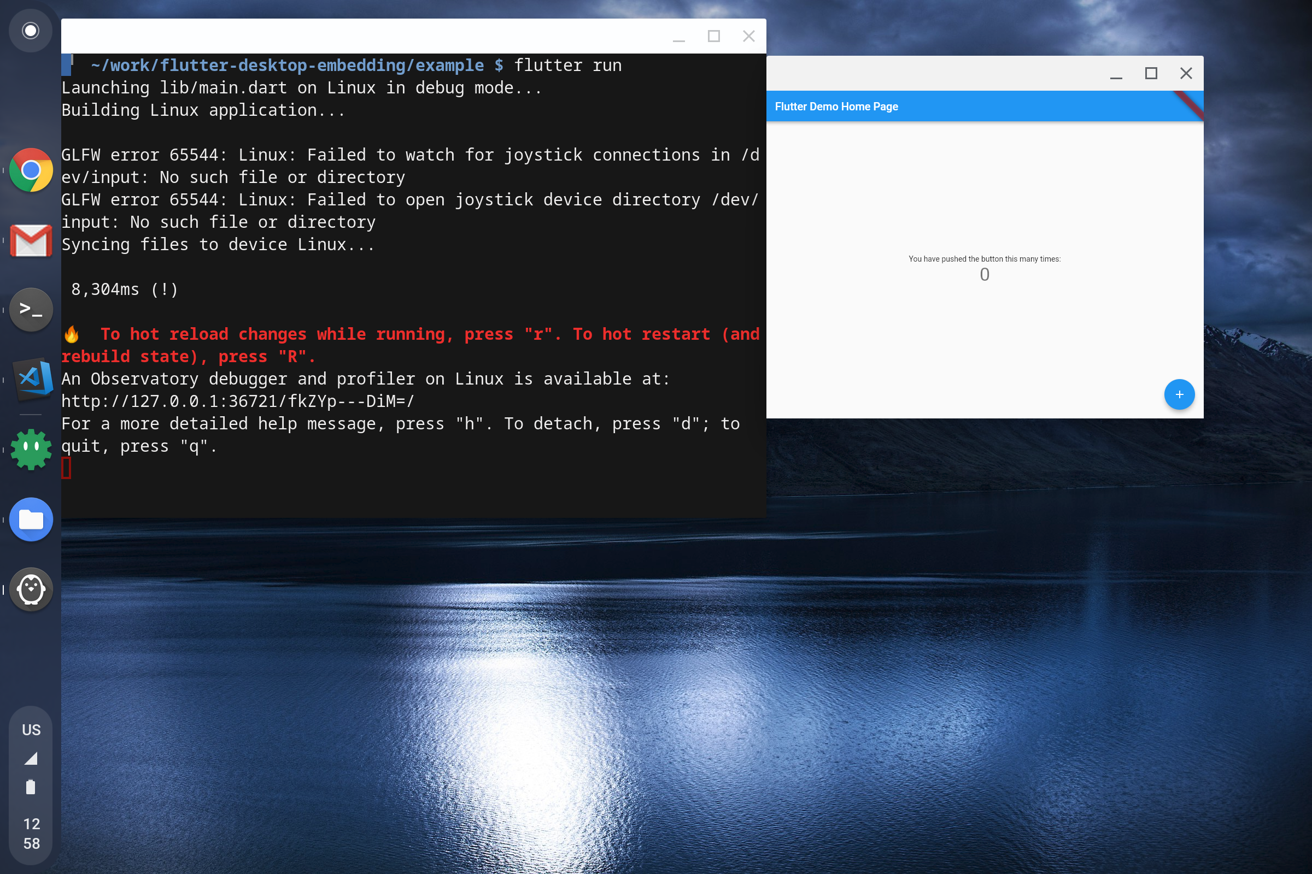Open Visual Studio Code from the shelf
1312x874 pixels.
pyautogui.click(x=33, y=380)
